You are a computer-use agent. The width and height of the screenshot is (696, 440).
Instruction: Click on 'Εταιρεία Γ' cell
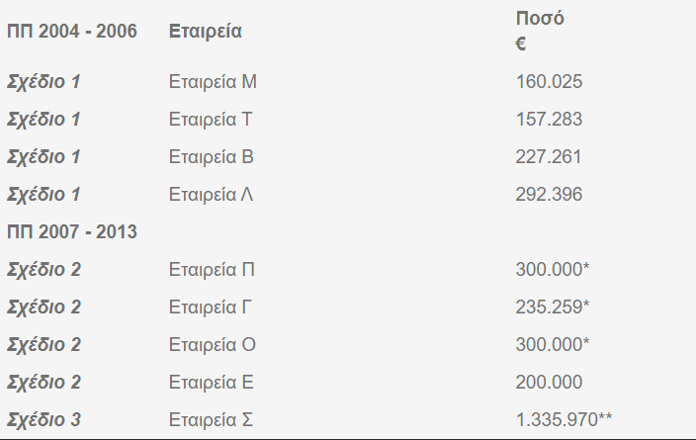point(211,307)
